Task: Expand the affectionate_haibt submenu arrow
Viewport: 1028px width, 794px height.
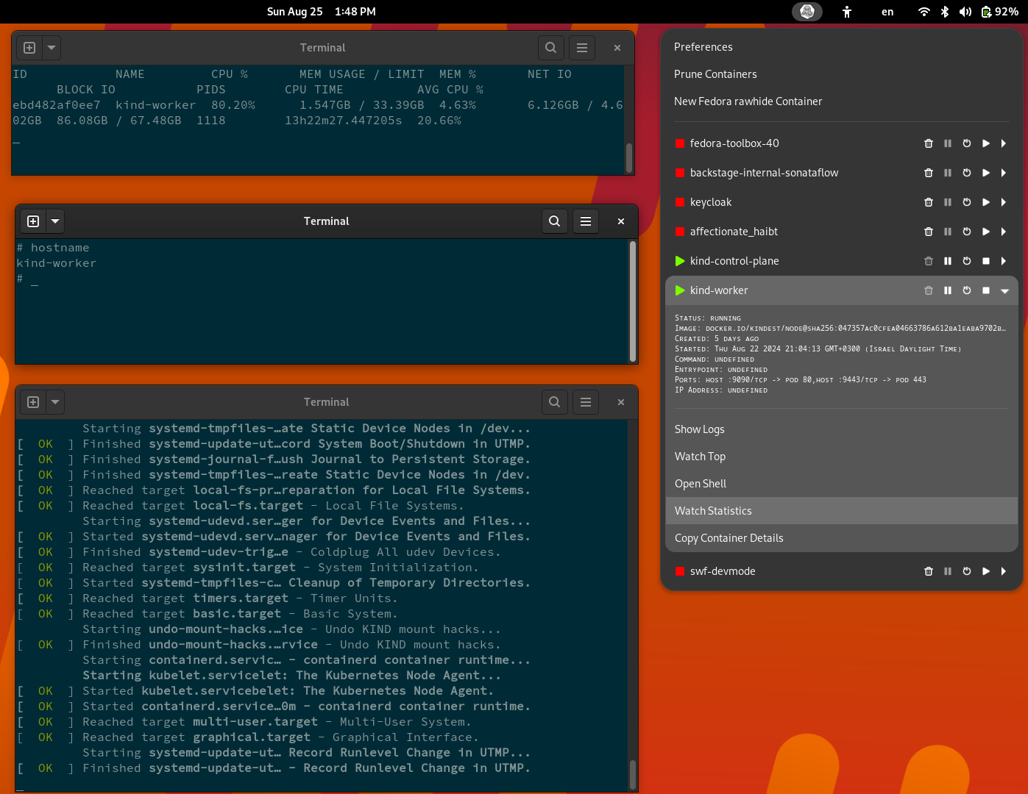Action: (1004, 232)
